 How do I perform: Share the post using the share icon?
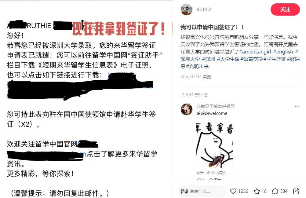click(x=296, y=191)
